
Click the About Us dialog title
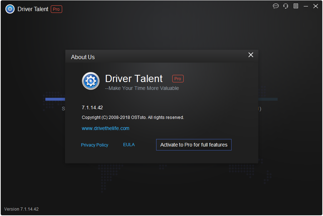pos(83,57)
